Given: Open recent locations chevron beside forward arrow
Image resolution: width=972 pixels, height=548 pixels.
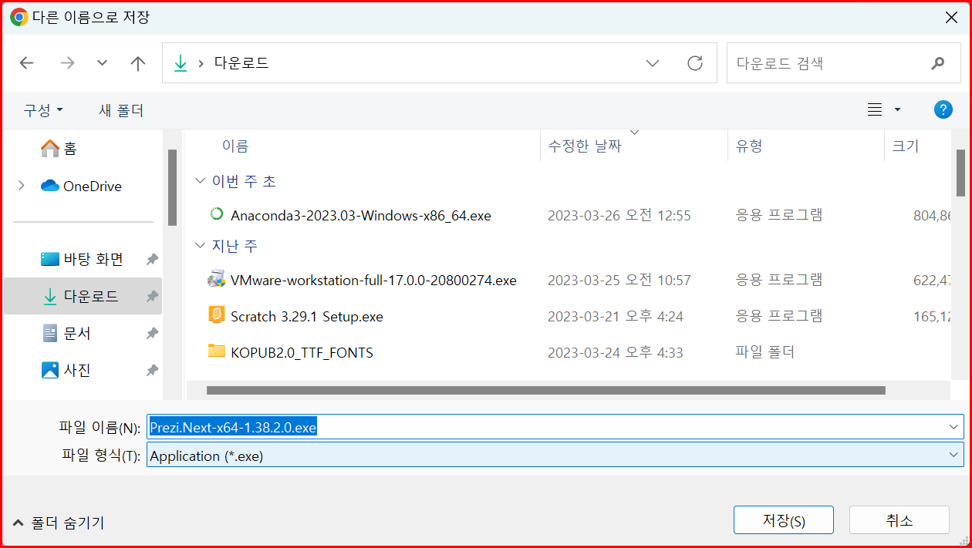Looking at the screenshot, I should pos(102,63).
